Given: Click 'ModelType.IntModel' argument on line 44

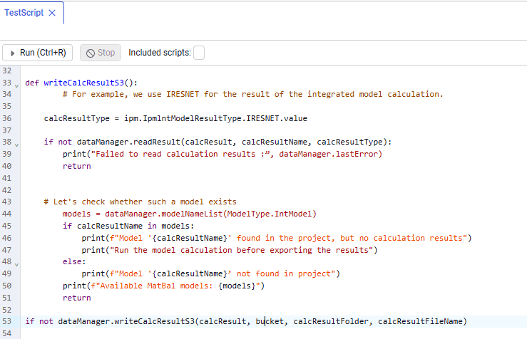Looking at the screenshot, I should click(x=270, y=214).
